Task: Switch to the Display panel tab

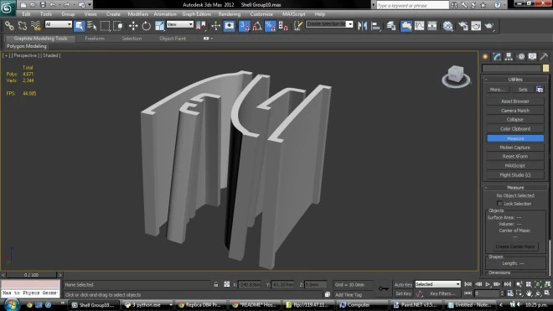Action: click(x=532, y=56)
